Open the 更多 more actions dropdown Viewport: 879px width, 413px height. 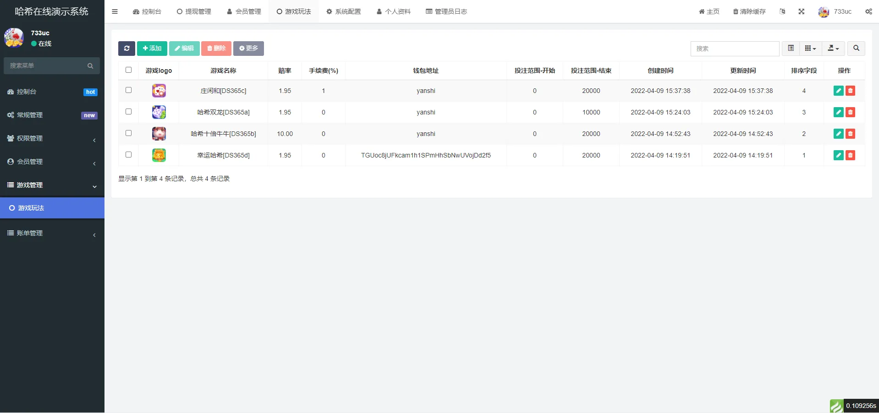click(x=248, y=49)
